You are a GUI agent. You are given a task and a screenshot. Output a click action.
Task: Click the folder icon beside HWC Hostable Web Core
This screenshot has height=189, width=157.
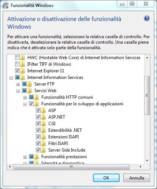pyautogui.click(x=22, y=58)
